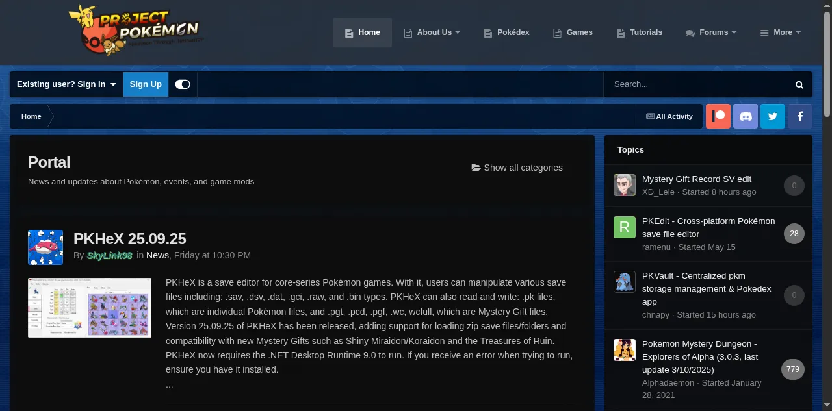Expand the Forums dropdown menu
This screenshot has width=832, height=411.
point(711,32)
